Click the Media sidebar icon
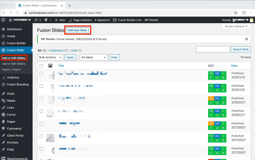 pos(3,101)
